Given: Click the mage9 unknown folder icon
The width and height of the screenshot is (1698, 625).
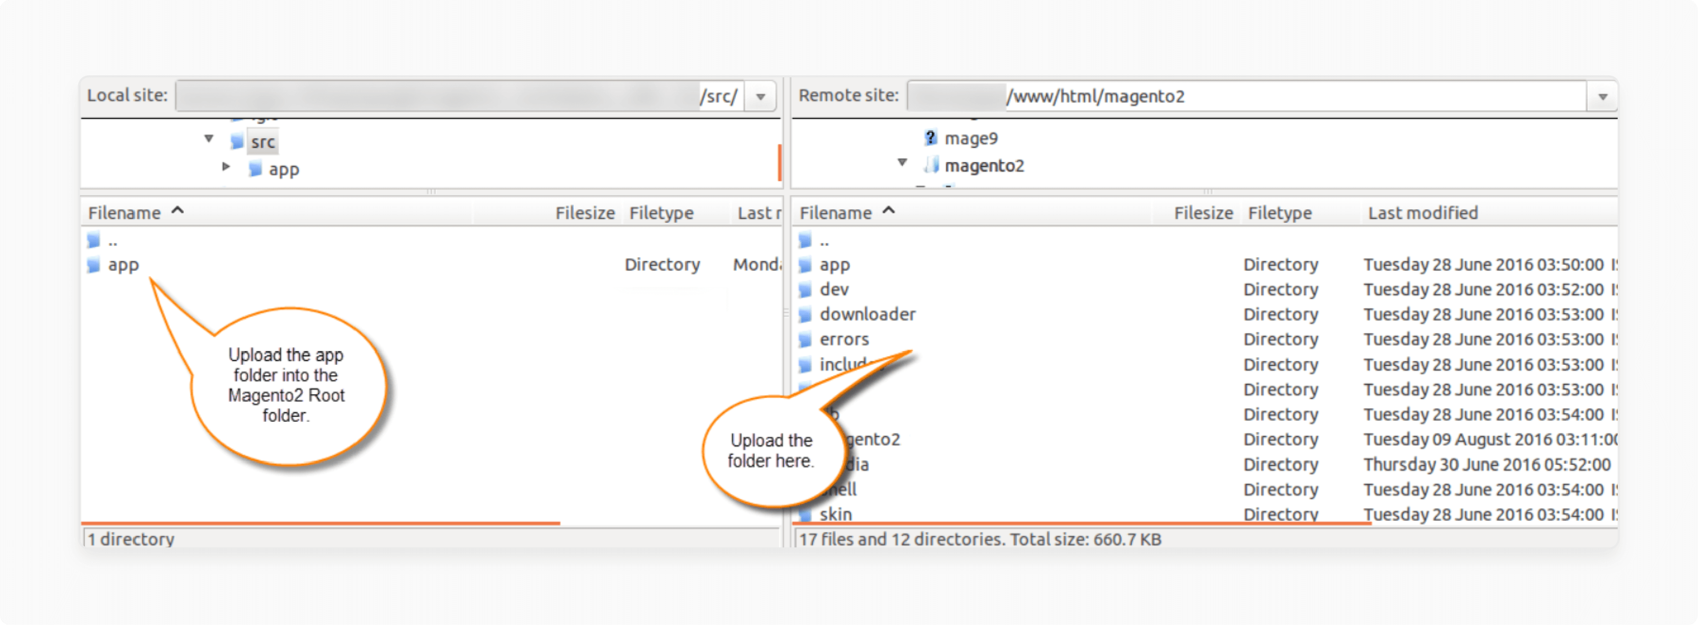Looking at the screenshot, I should click(x=930, y=138).
